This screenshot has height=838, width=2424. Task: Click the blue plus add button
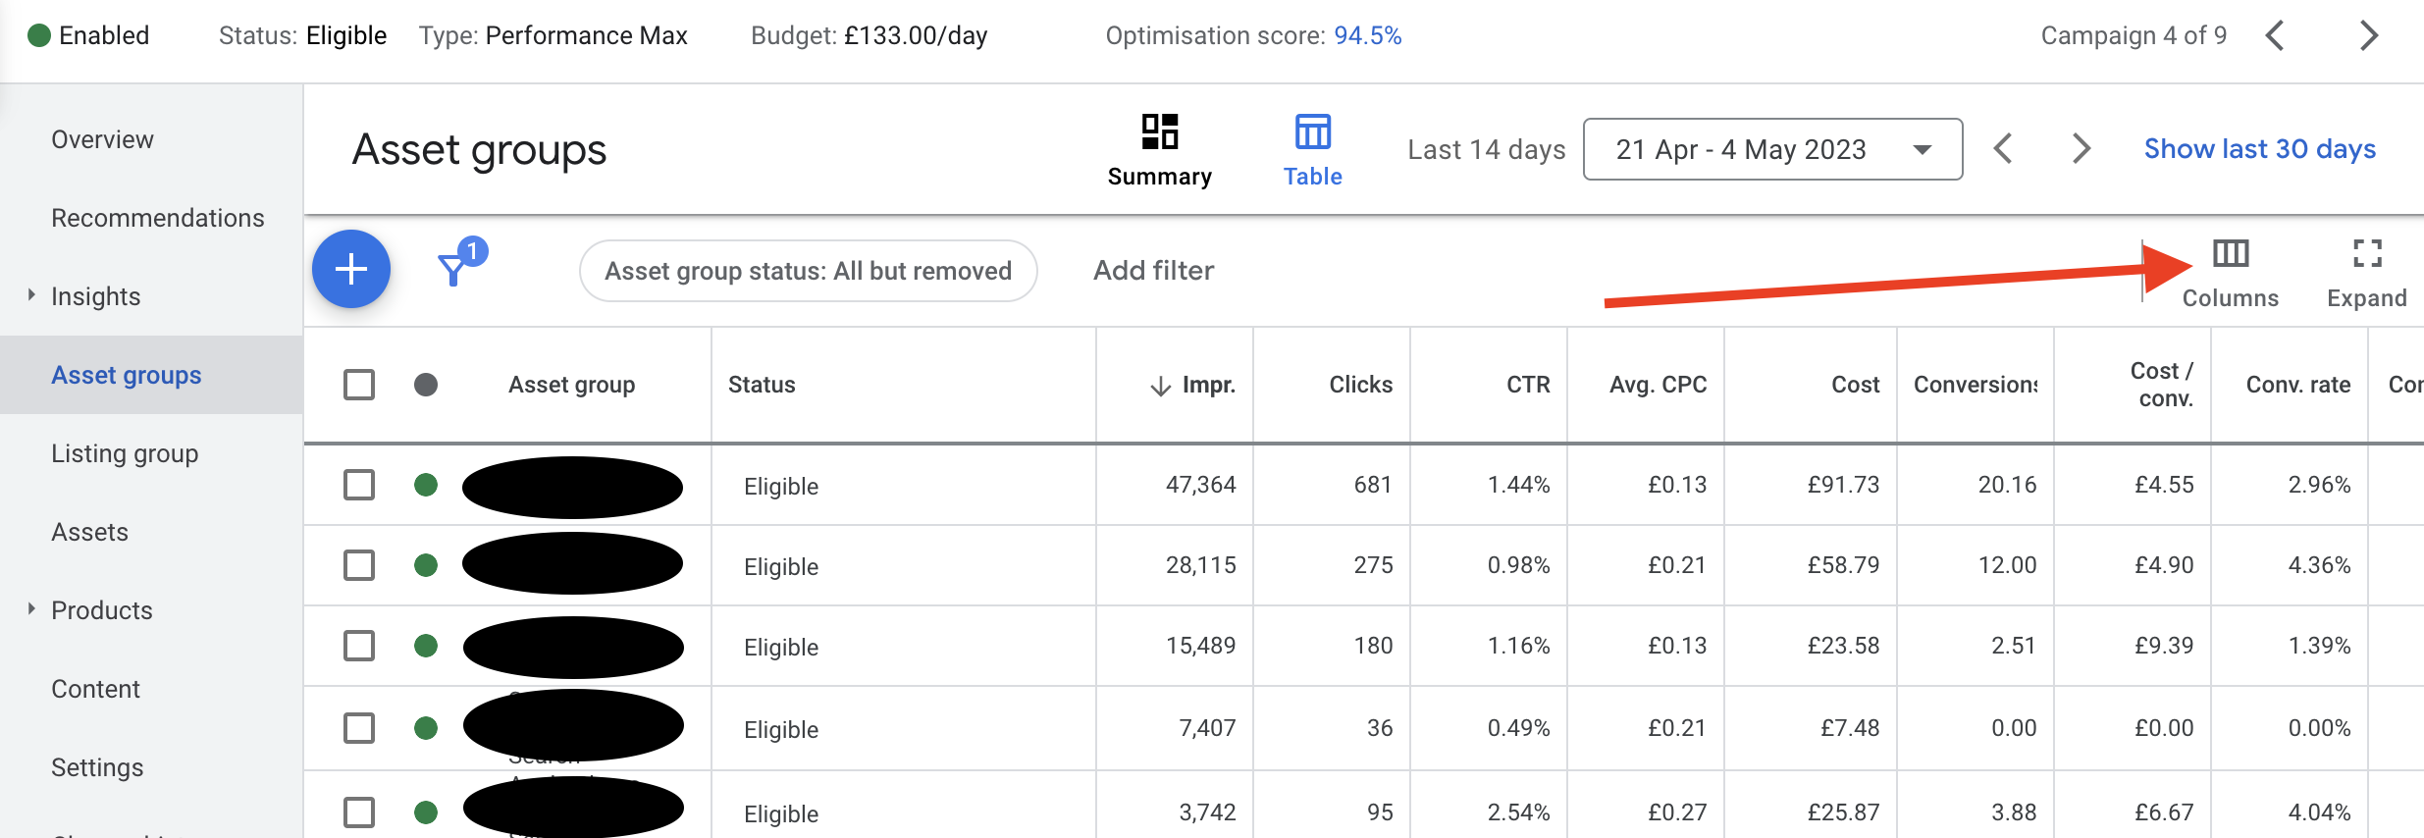click(x=350, y=269)
